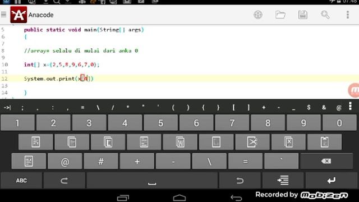Tap the number 3 key
Viewport: 359px width, 202px height.
click(89, 123)
